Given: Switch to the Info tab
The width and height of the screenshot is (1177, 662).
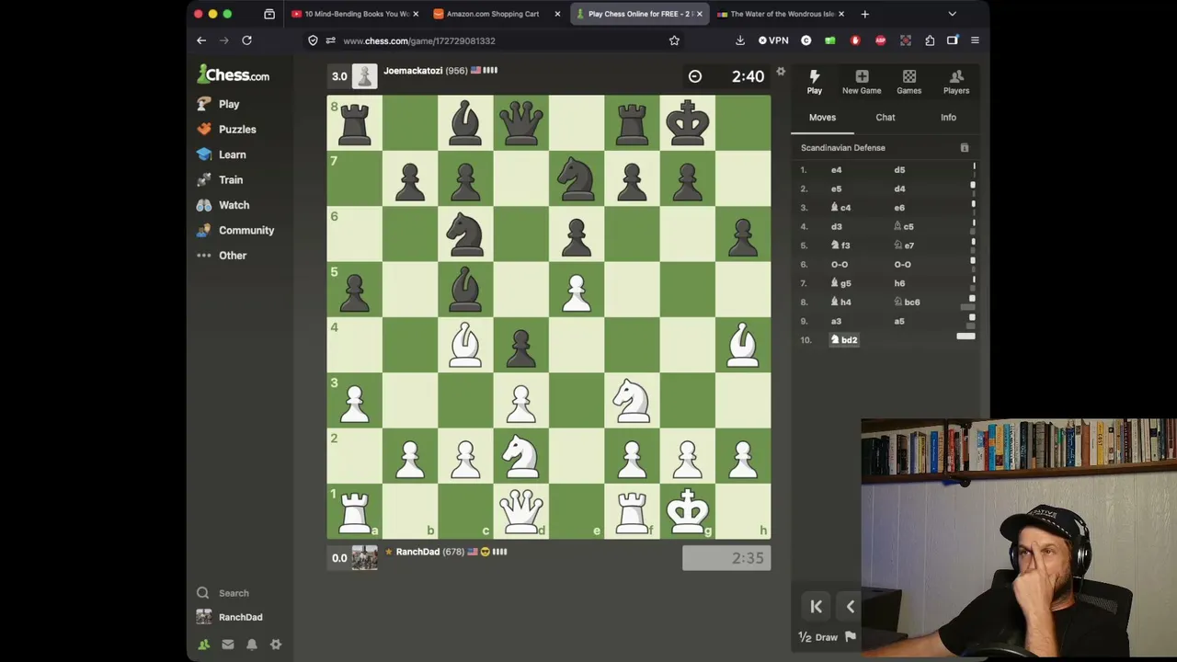Looking at the screenshot, I should pyautogui.click(x=948, y=118).
